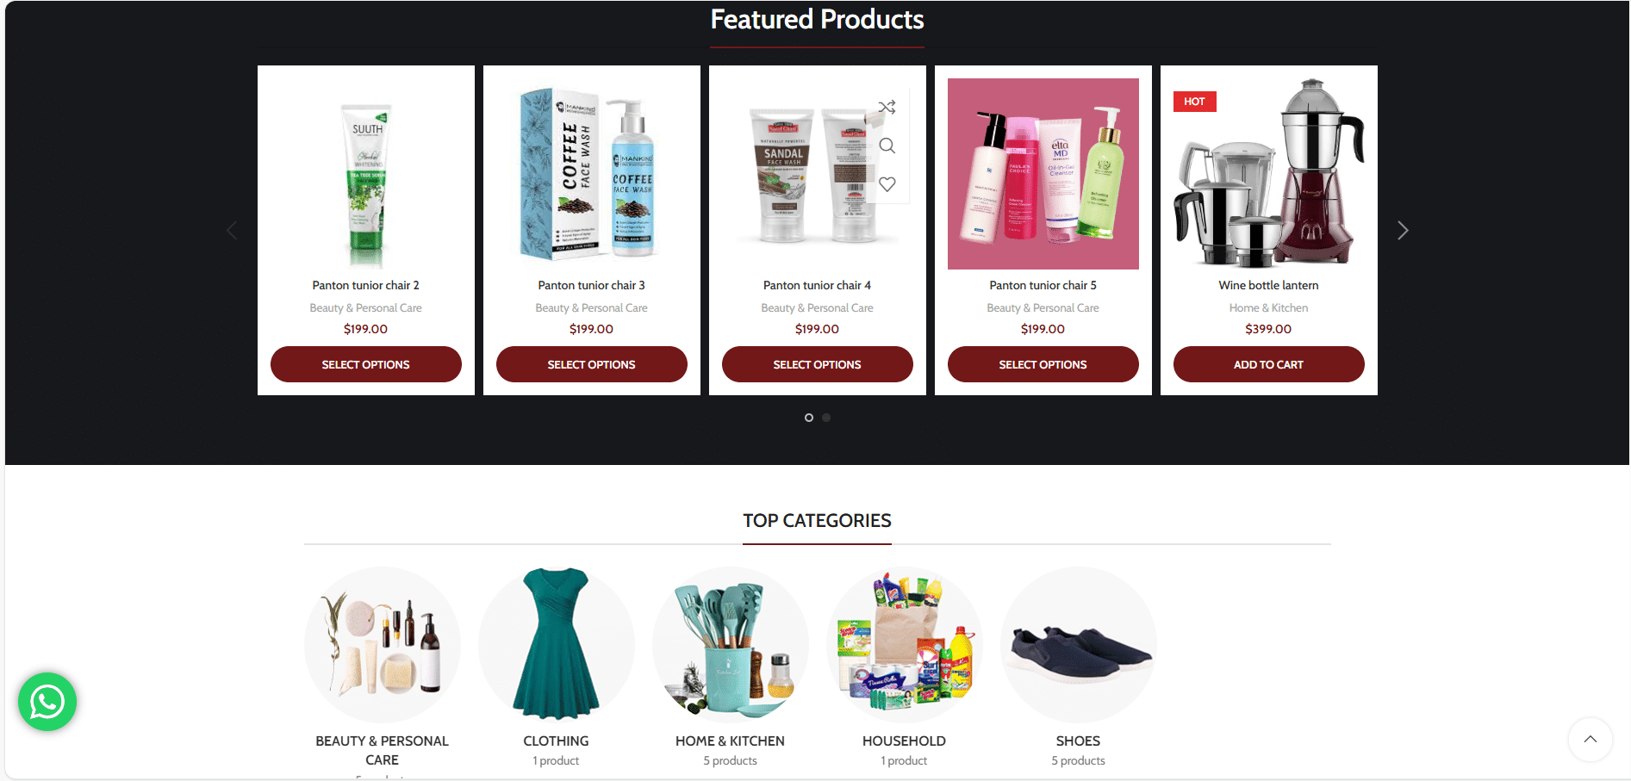Open the WhatsApp chat icon
Viewport: 1631px width, 781px height.
pyautogui.click(x=47, y=702)
